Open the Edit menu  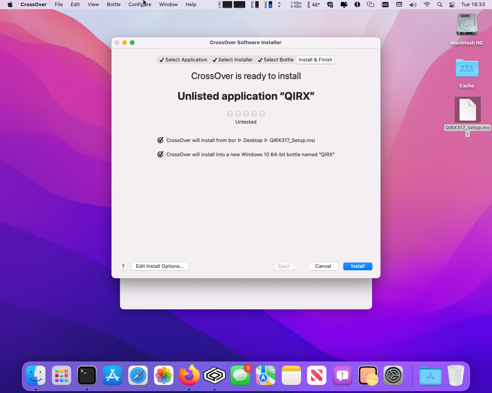75,5
